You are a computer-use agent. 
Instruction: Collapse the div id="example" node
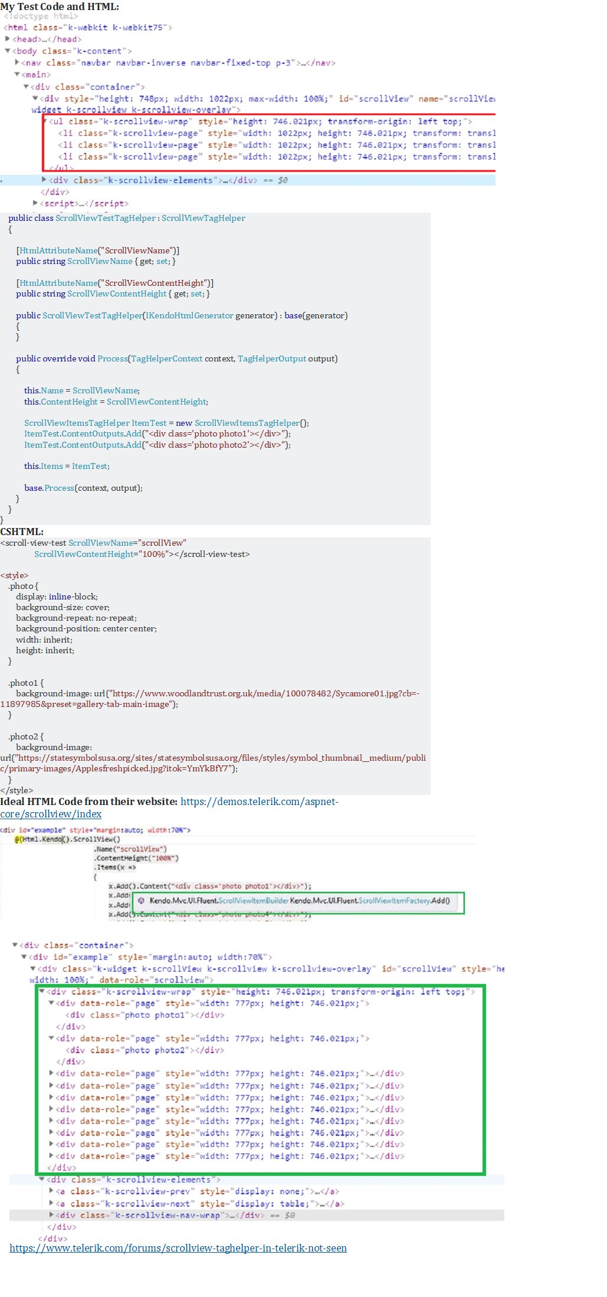point(24,957)
